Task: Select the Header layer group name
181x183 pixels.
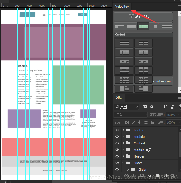Action: [x=139, y=156]
